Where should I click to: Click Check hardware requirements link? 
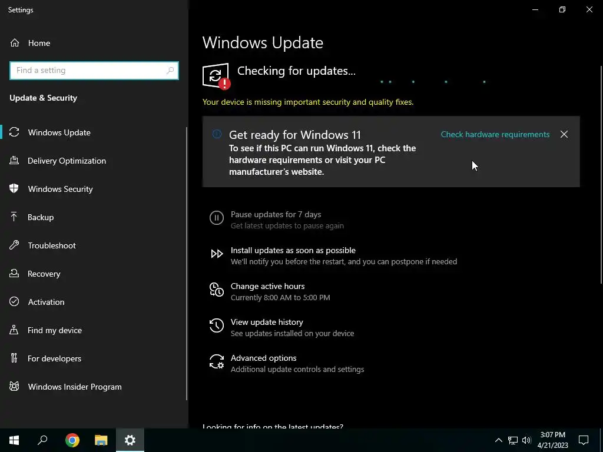click(495, 134)
